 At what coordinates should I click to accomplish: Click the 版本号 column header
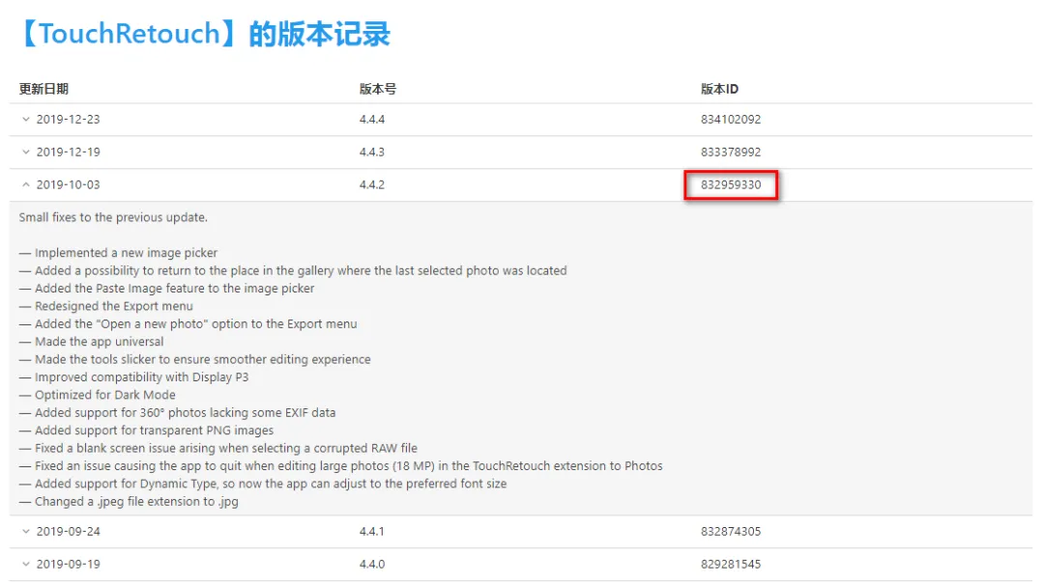pos(378,89)
